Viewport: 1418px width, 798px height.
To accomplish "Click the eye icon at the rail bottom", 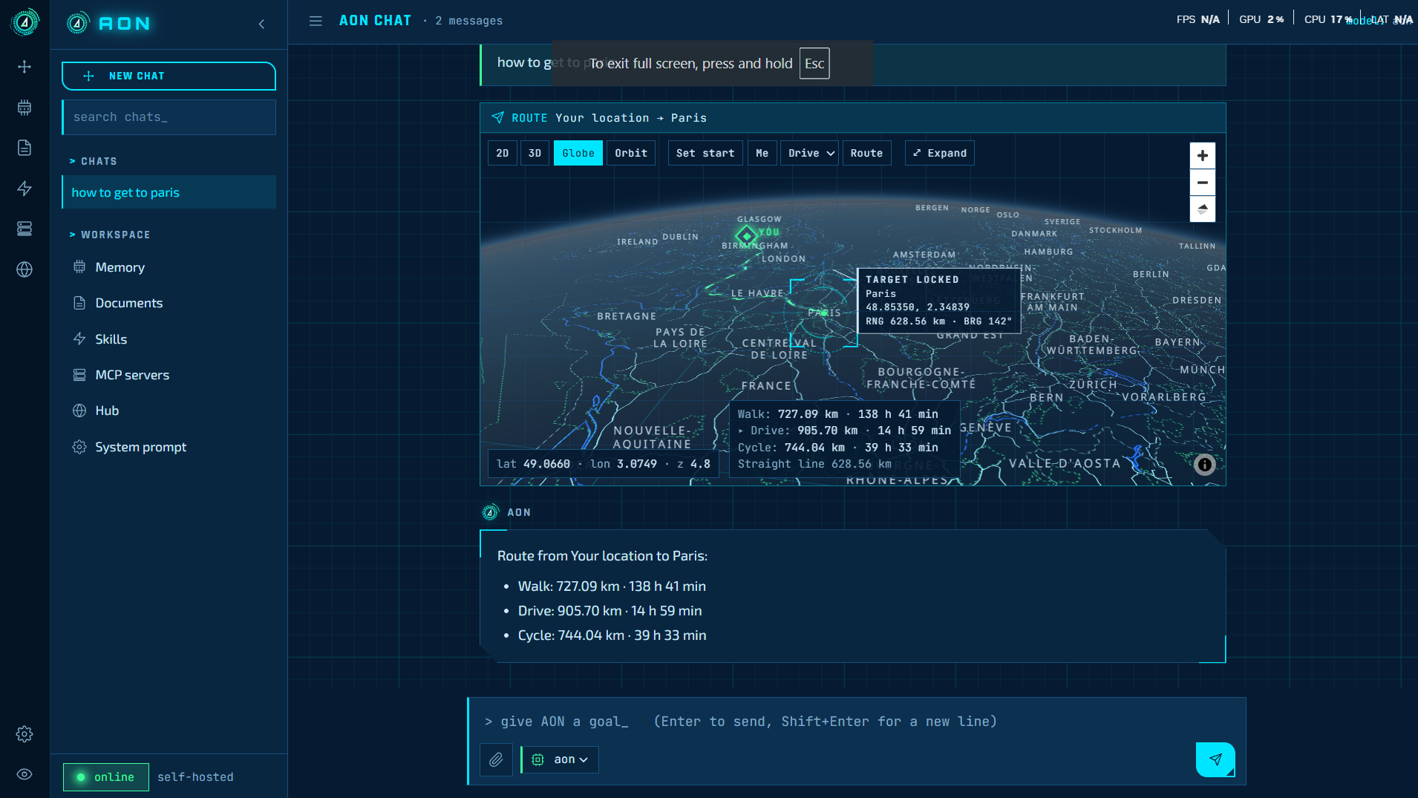I will [24, 774].
